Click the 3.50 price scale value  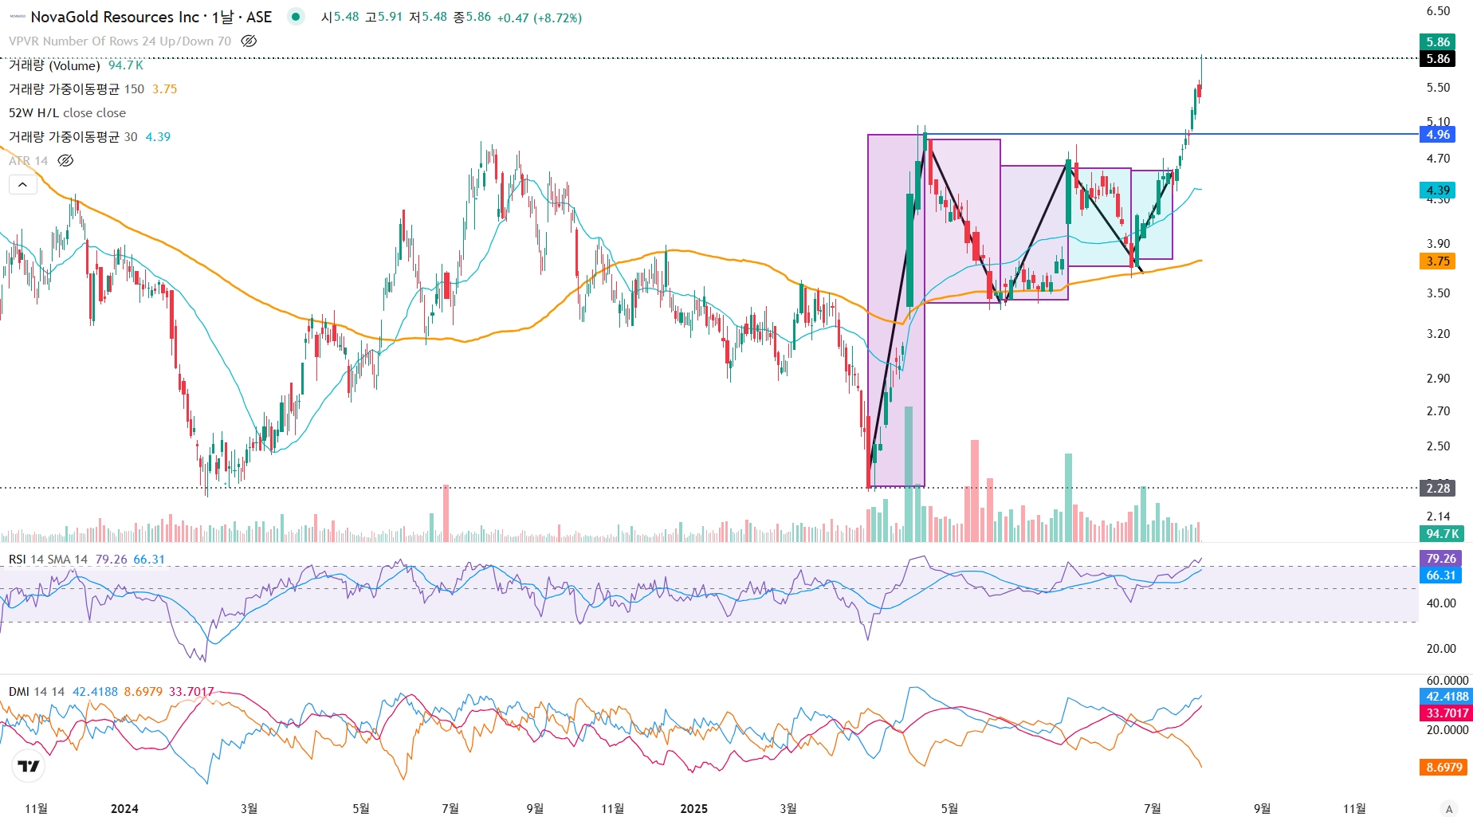point(1438,293)
